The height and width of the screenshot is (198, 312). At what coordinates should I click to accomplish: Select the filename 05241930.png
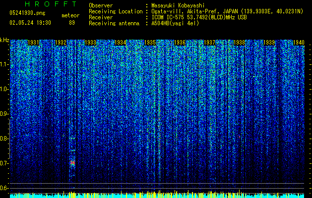coord(27,13)
